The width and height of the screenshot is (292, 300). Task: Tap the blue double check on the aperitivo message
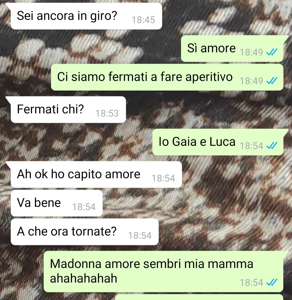(x=272, y=81)
